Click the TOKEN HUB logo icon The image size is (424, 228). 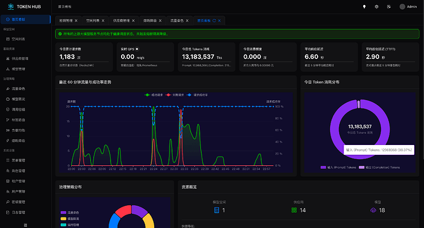10,7
